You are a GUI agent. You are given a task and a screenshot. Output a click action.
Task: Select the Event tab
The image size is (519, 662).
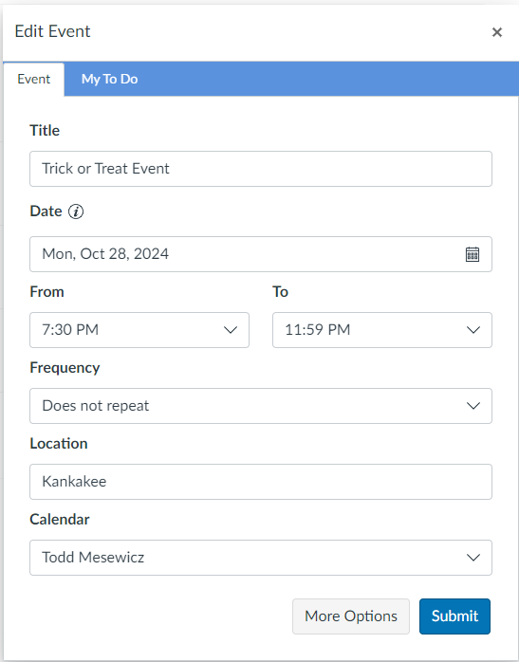(34, 80)
